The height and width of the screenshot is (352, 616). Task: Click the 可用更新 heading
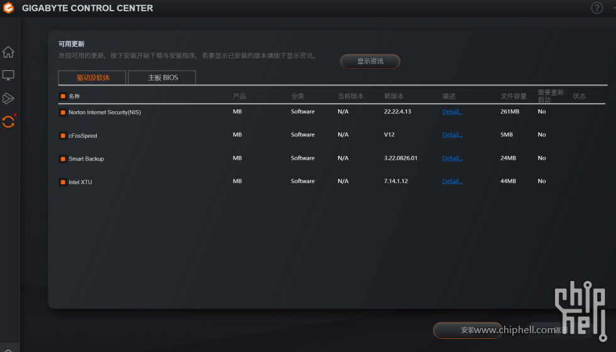tap(71, 44)
